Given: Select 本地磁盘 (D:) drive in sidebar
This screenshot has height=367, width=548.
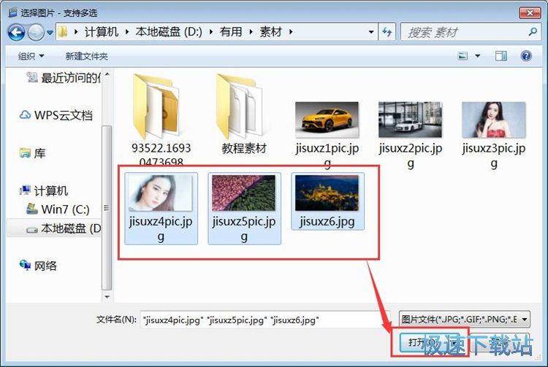Looking at the screenshot, I should 54,228.
